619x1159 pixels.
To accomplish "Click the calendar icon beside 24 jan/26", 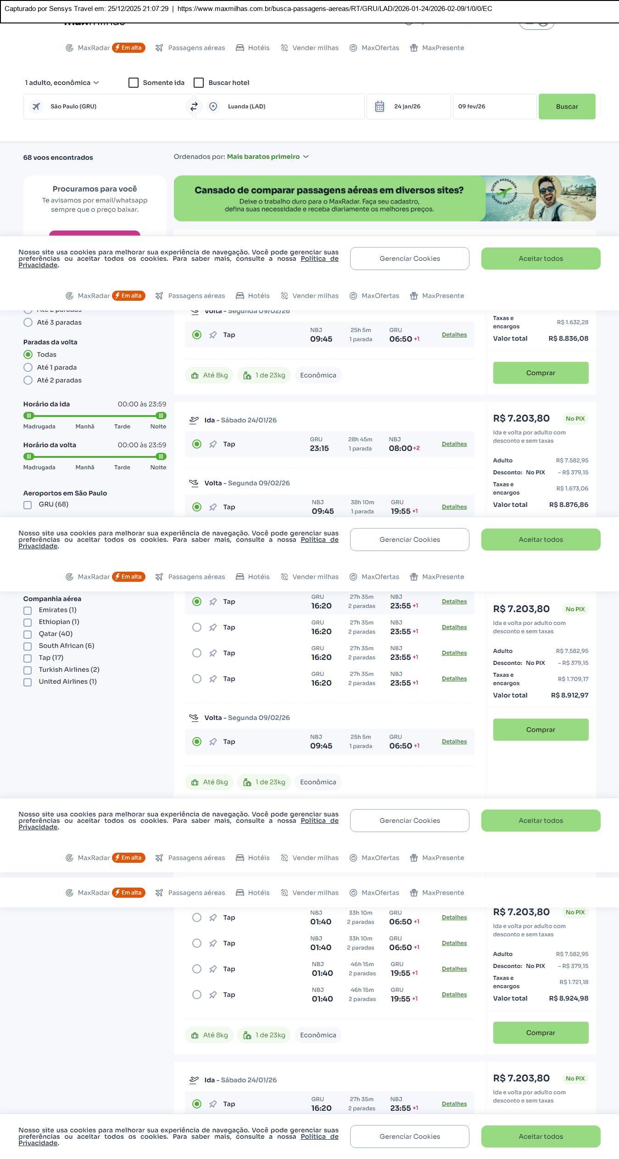I will [x=379, y=107].
